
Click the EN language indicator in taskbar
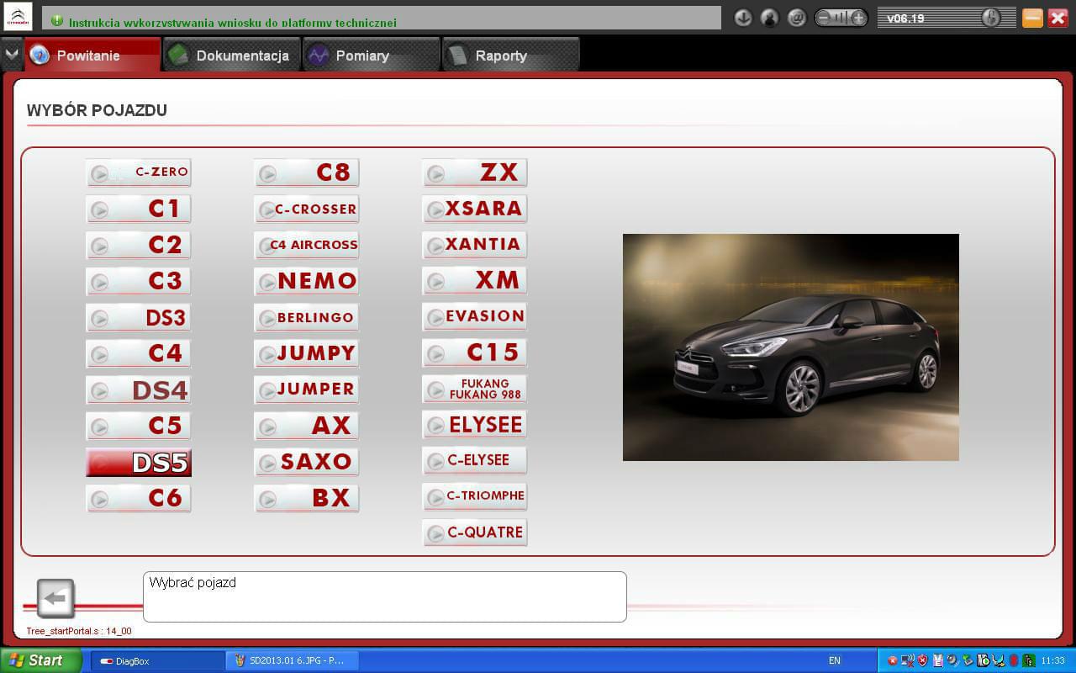tap(835, 661)
